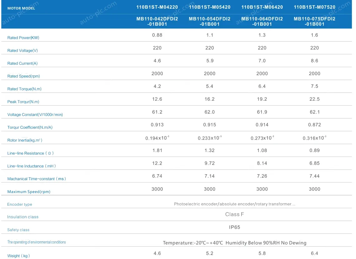Select the 110B1ST-M04220 column header
Viewport: 356px width, 259px height.
pyautogui.click(x=157, y=7)
